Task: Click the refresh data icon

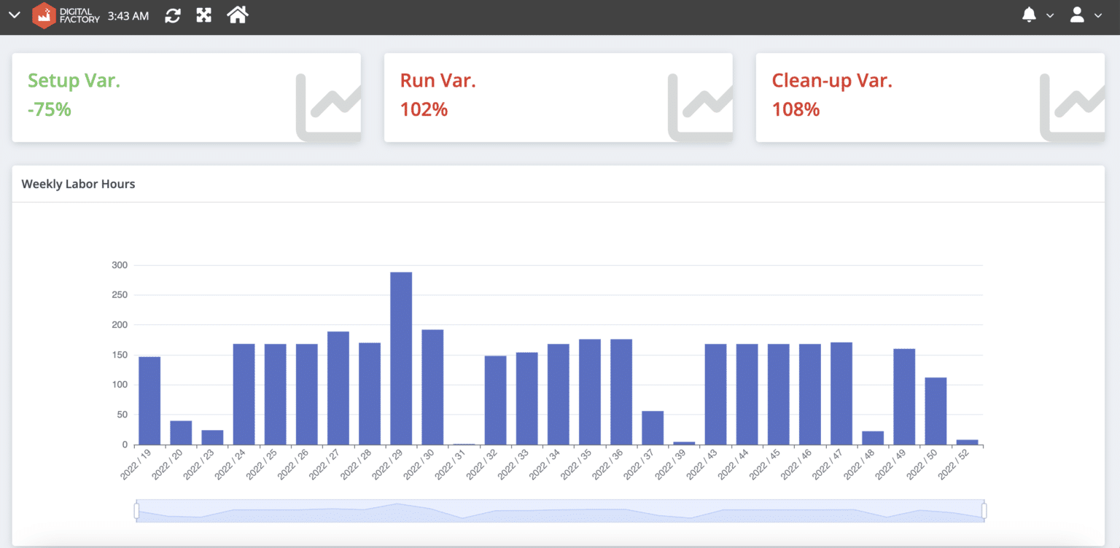Action: click(173, 15)
